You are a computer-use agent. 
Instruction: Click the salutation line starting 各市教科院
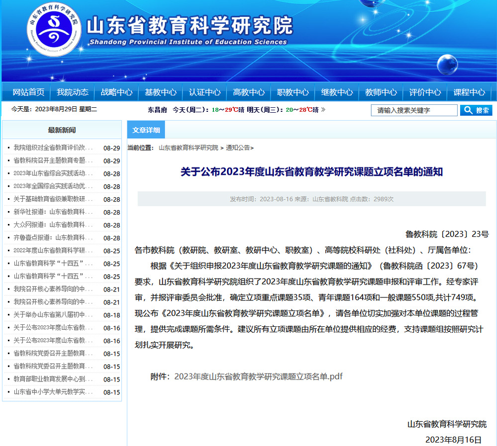click(302, 250)
